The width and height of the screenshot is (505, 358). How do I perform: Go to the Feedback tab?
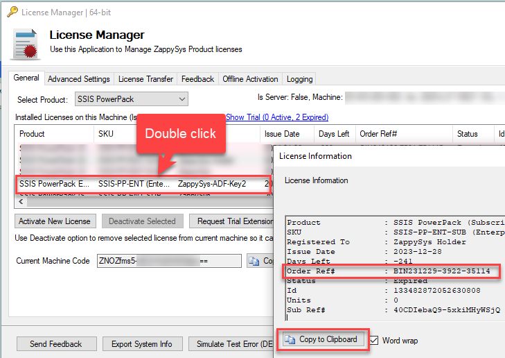tap(197, 79)
